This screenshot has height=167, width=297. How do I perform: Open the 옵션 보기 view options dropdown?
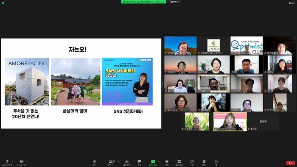pyautogui.click(x=175, y=2)
